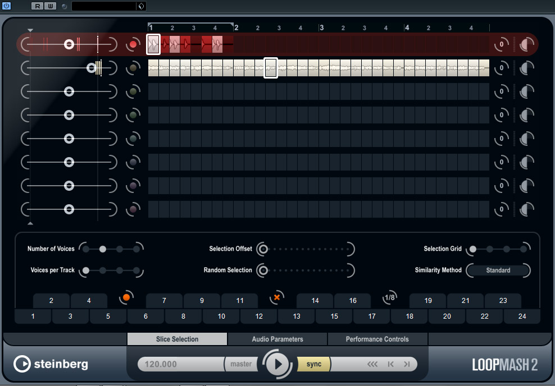This screenshot has width=555, height=386.
Task: Click the orange X clear scene button
Action: pyautogui.click(x=277, y=297)
